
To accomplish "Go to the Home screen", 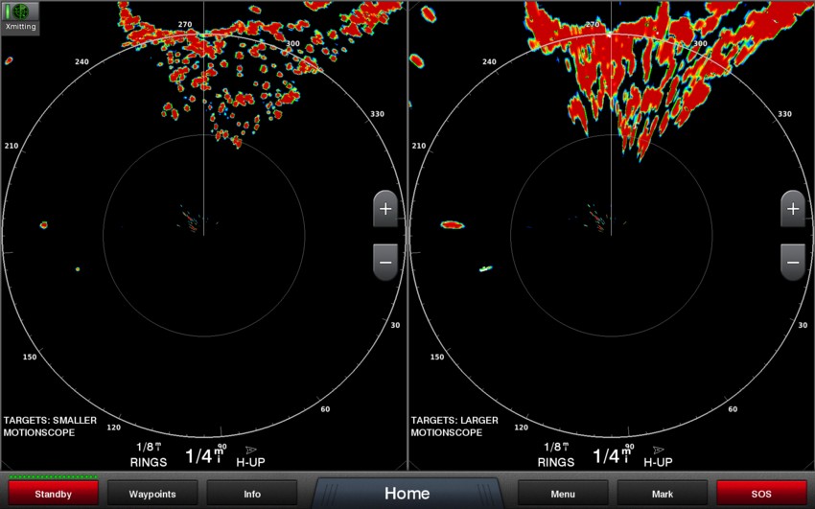I will 407,494.
